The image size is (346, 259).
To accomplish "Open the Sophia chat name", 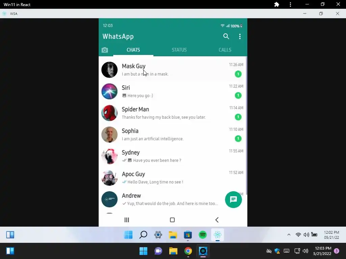I will click(x=130, y=131).
